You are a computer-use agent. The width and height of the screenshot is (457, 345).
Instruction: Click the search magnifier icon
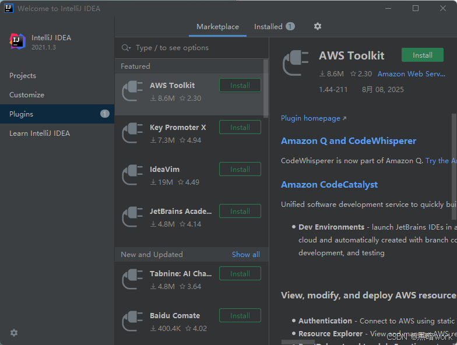(126, 48)
